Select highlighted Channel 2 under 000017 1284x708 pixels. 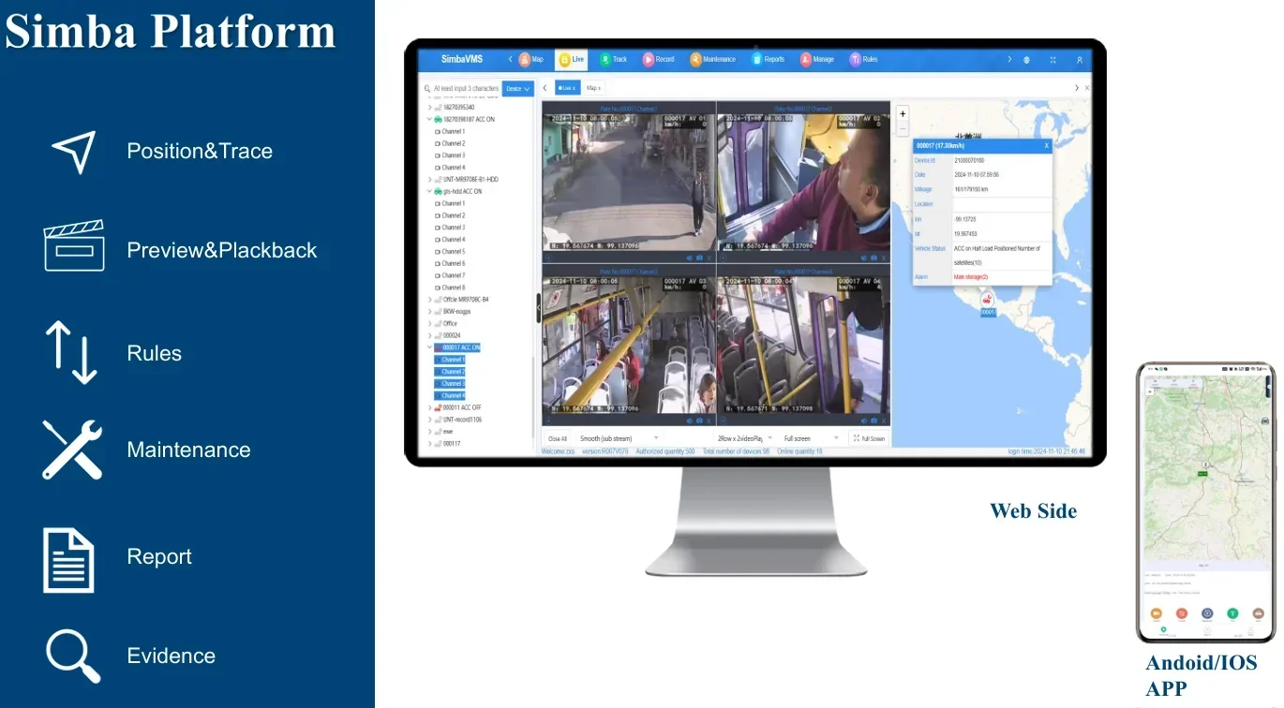[450, 372]
